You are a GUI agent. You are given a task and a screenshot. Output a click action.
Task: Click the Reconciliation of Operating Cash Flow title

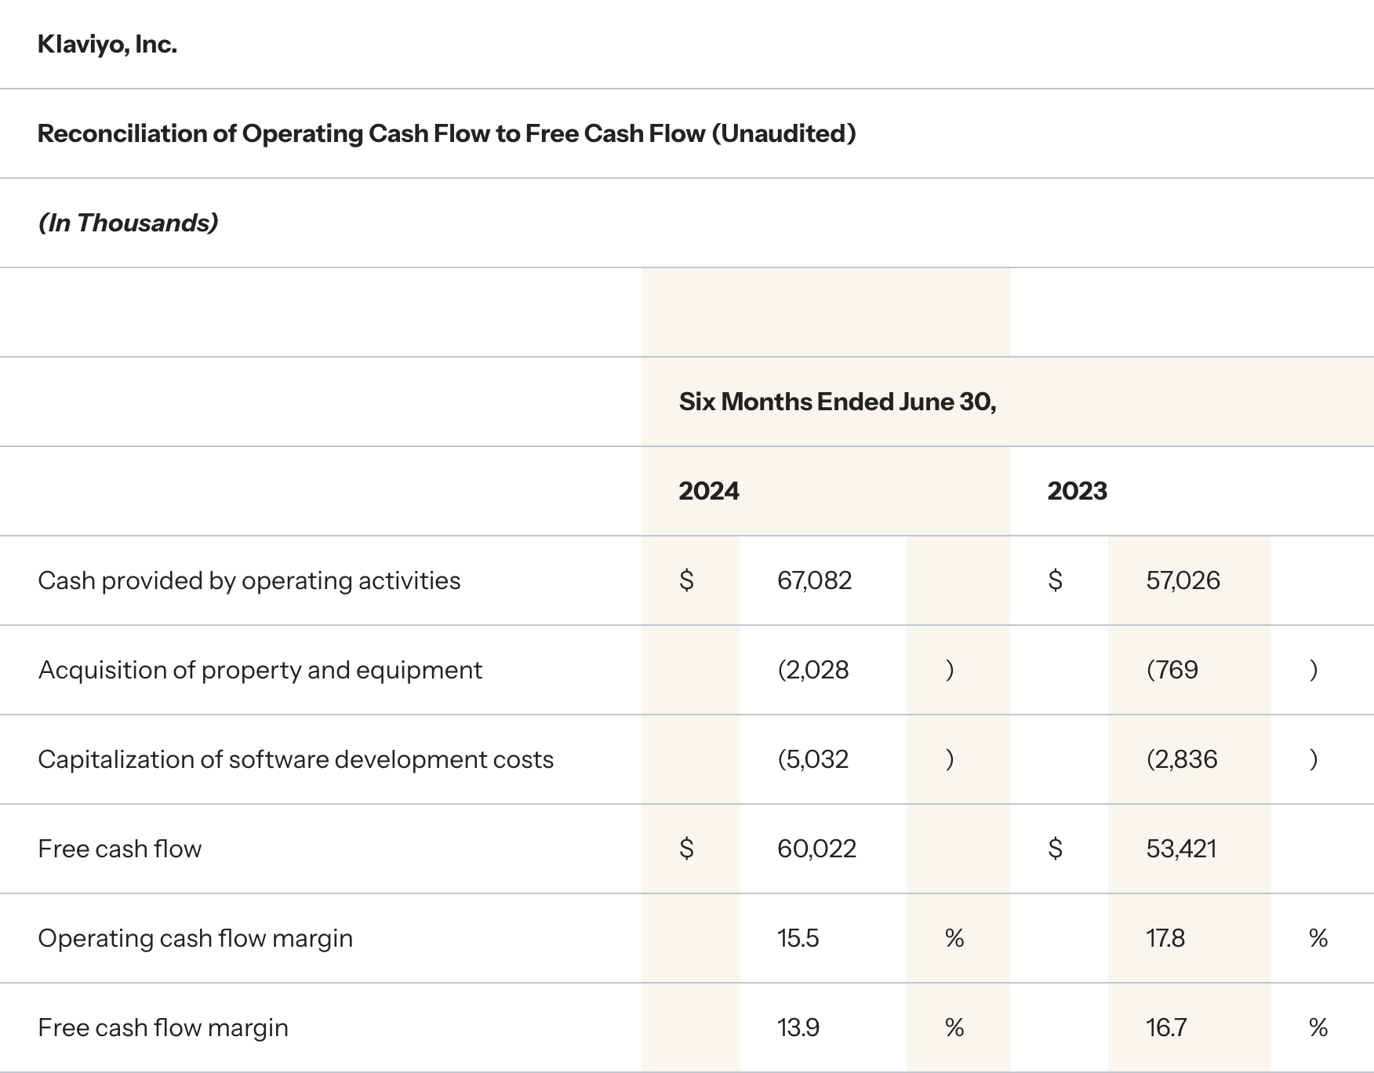446,133
